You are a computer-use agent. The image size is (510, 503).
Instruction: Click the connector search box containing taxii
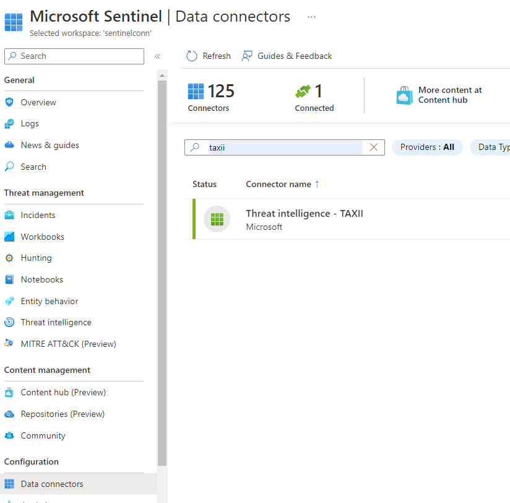pyautogui.click(x=285, y=147)
